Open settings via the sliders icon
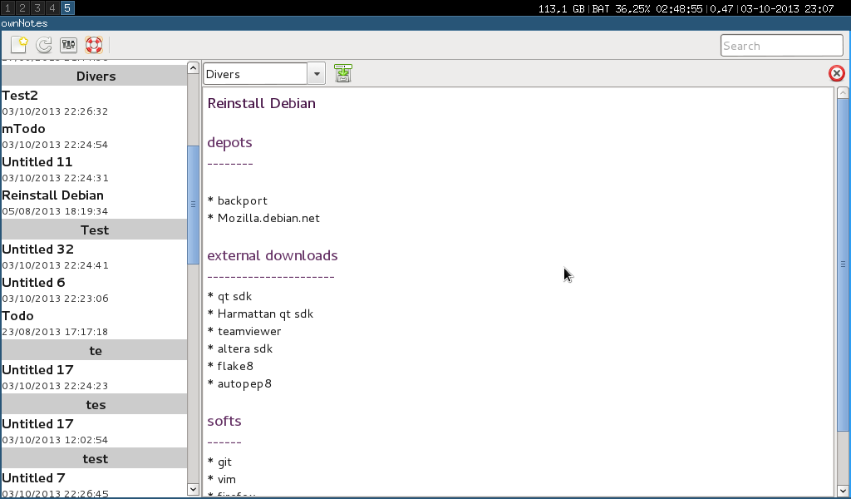This screenshot has width=851, height=499. coord(69,45)
